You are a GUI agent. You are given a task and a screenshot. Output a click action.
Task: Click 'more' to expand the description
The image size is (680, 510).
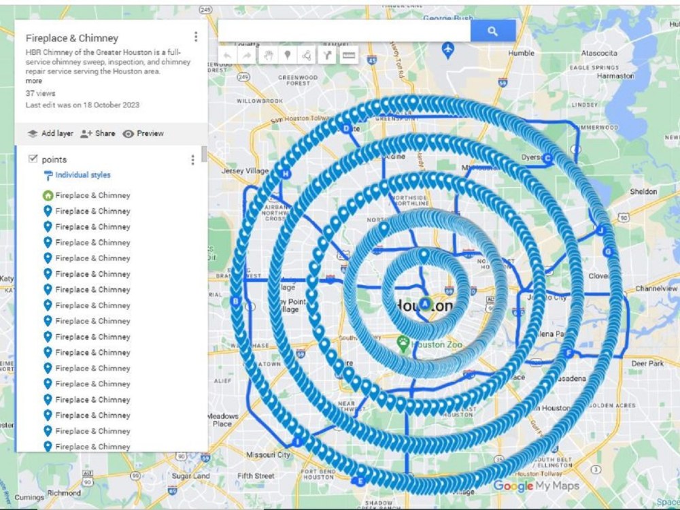coord(34,81)
